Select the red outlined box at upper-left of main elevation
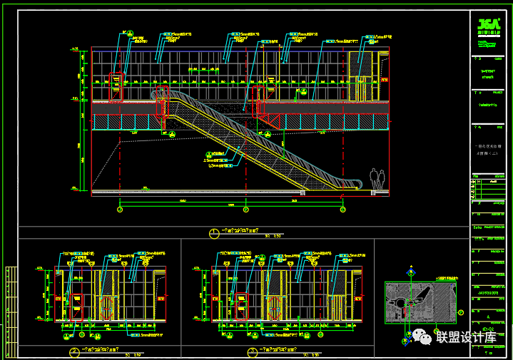The width and height of the screenshot is (513, 360). pos(114,85)
